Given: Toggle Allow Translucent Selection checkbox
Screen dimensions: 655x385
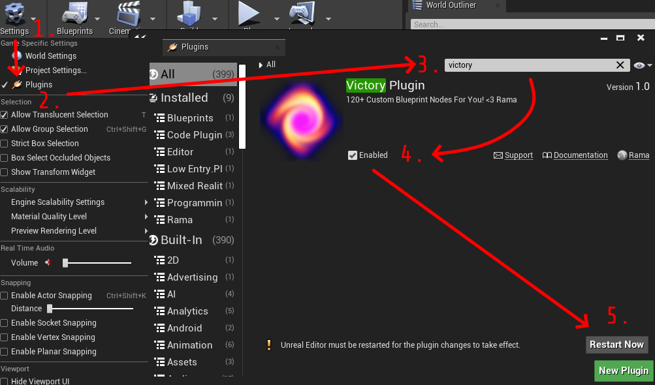Looking at the screenshot, I should point(4,115).
